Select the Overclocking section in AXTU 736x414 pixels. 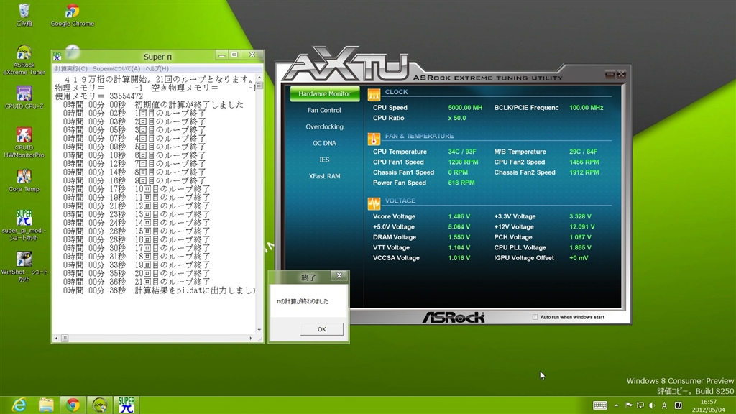pyautogui.click(x=324, y=126)
